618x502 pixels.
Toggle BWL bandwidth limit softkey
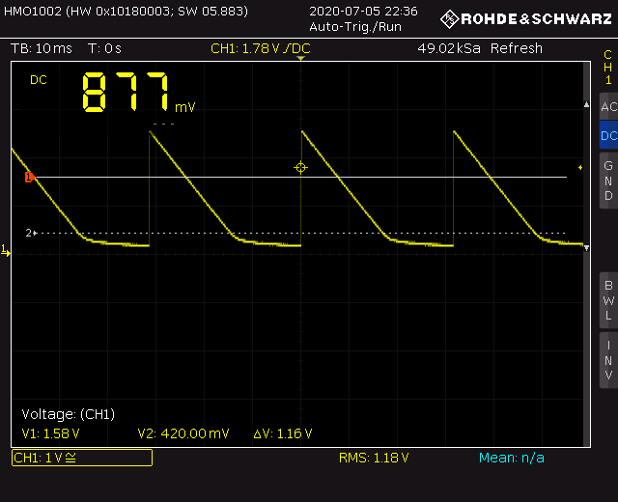608,300
